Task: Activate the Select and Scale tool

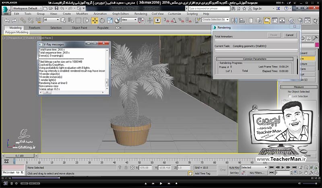Action: point(109,21)
